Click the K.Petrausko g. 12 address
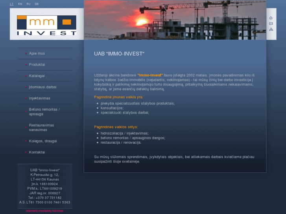Screen dimensions: 286x214 [x=45, y=175]
